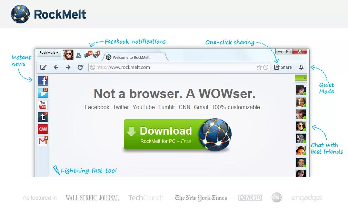Open chat with the top friend avatar
Image resolution: width=348 pixels, height=210 pixels.
(301, 90)
